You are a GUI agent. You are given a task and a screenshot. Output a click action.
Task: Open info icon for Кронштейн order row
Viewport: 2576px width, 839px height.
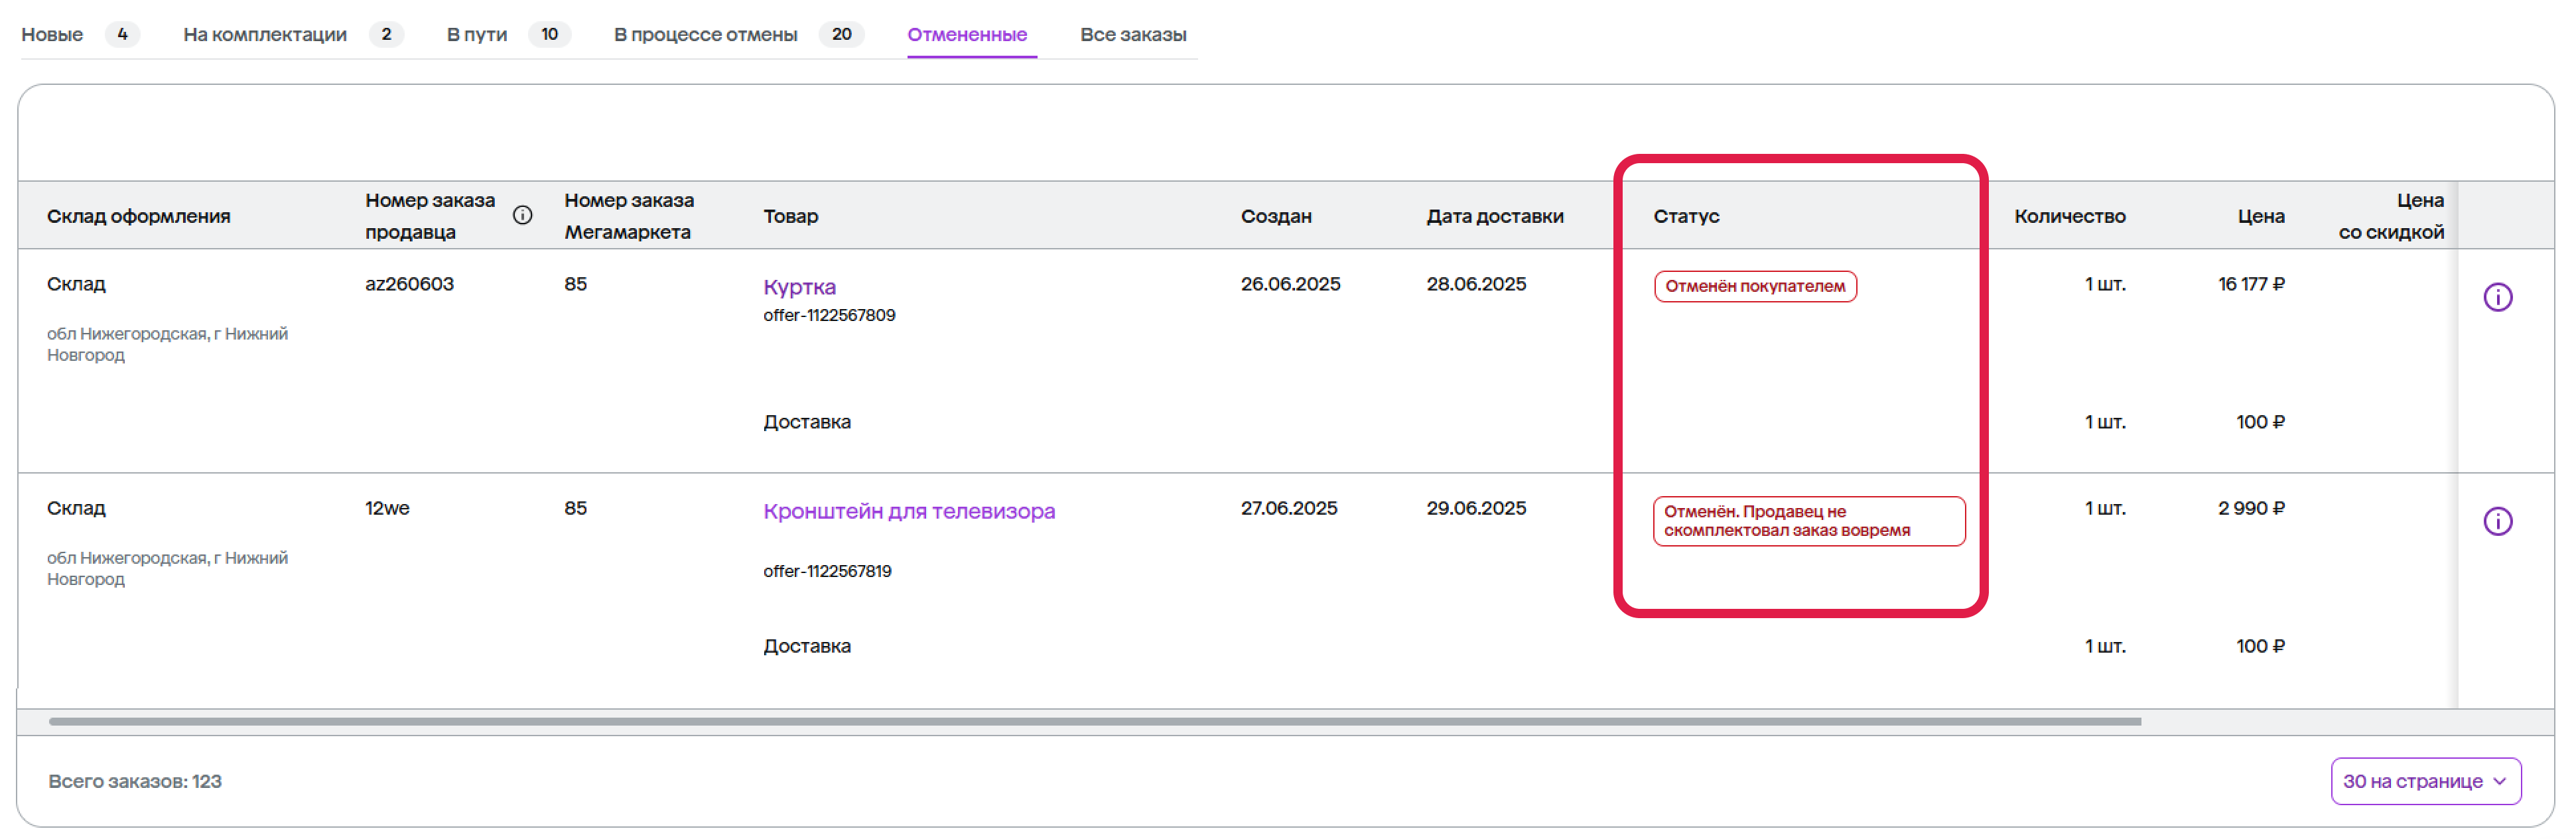(x=2497, y=521)
